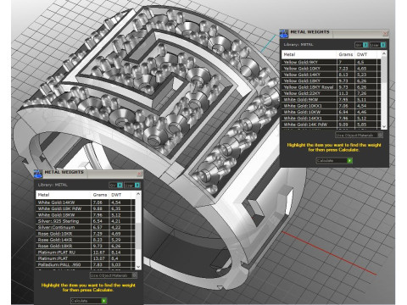Screen dimensions: 407x305
Task: Select the White Gold:14K PdW row
Action: coord(331,125)
